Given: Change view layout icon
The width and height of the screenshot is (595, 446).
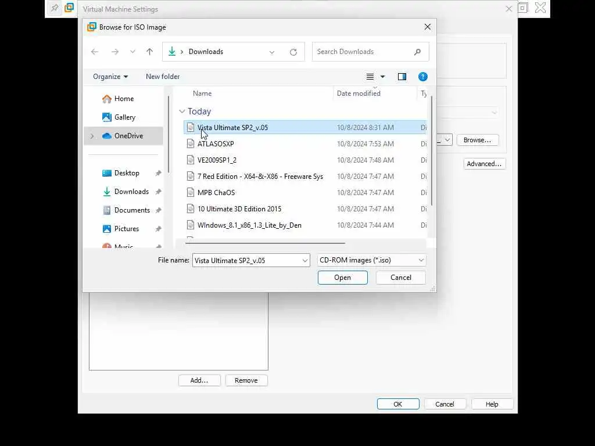Looking at the screenshot, I should click(370, 77).
